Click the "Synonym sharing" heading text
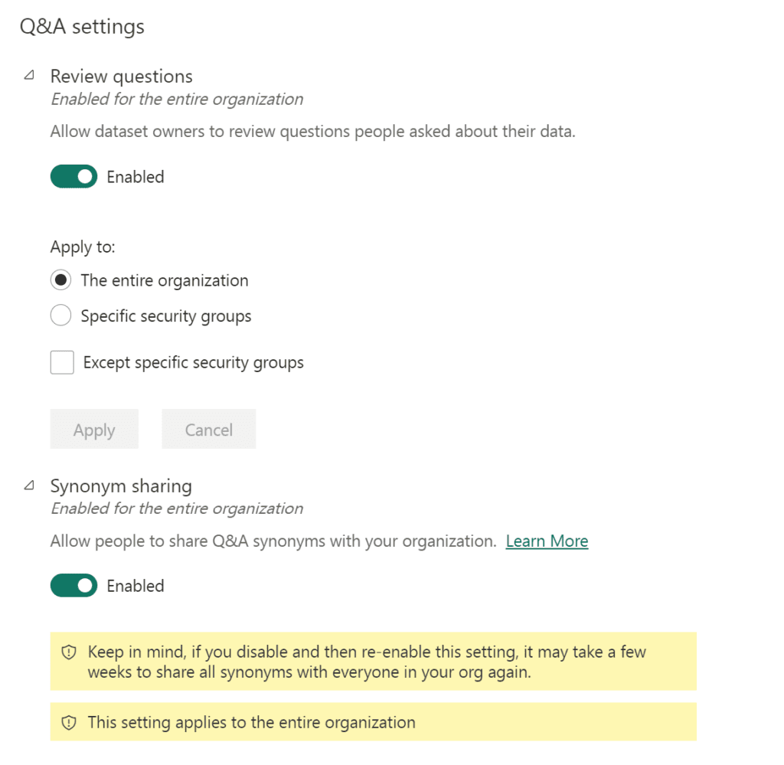This screenshot has width=784, height=765. tap(121, 485)
